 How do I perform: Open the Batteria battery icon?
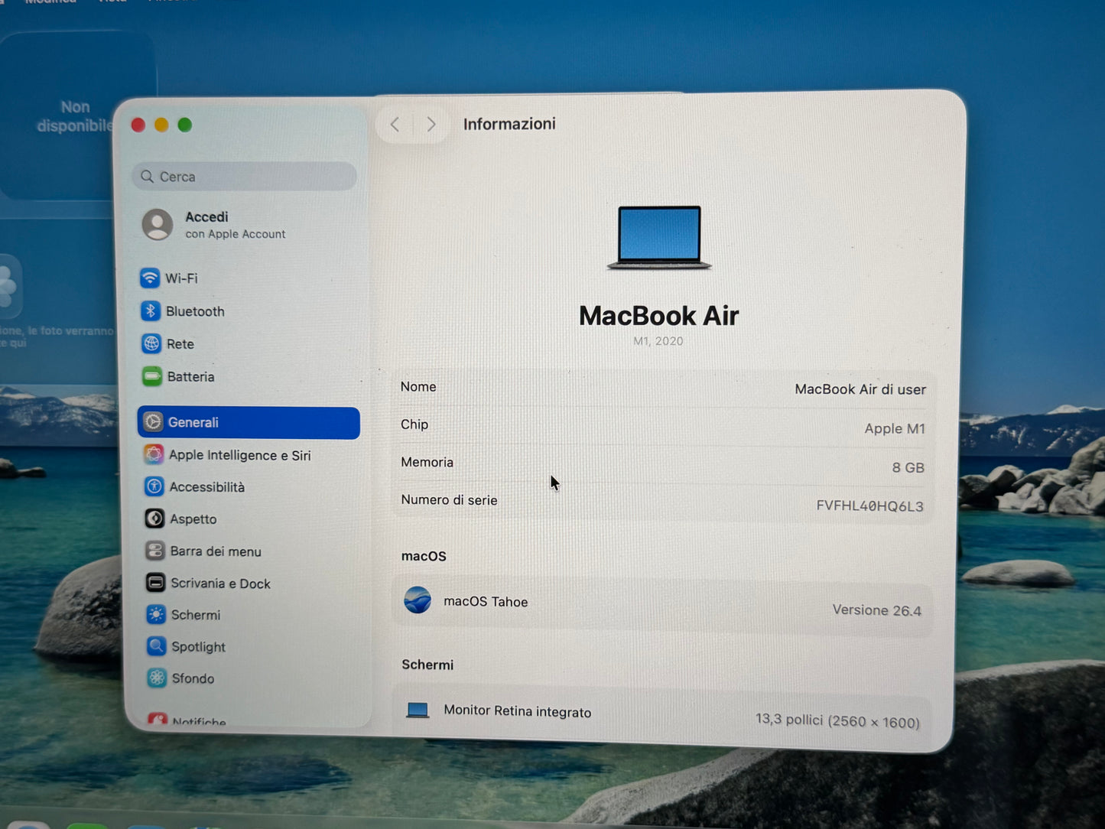152,376
